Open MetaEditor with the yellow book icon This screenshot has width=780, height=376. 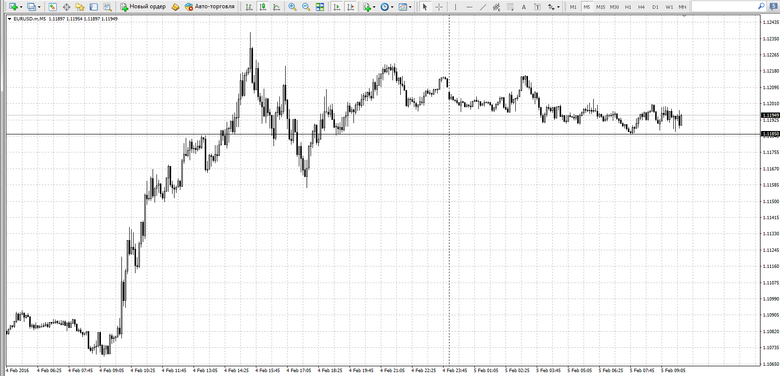(x=175, y=7)
